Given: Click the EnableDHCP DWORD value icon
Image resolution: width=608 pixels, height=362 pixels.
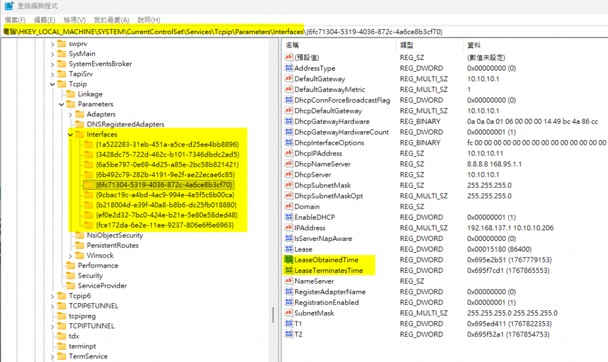Looking at the screenshot, I should pyautogui.click(x=289, y=217).
